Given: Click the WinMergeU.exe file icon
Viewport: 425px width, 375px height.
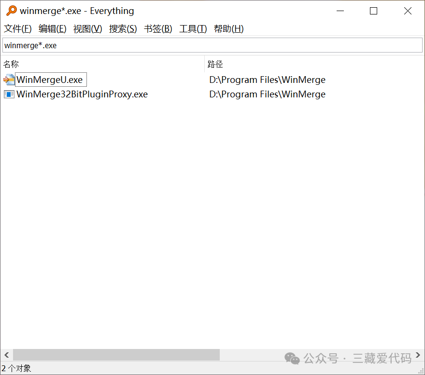Looking at the screenshot, I should point(9,80).
